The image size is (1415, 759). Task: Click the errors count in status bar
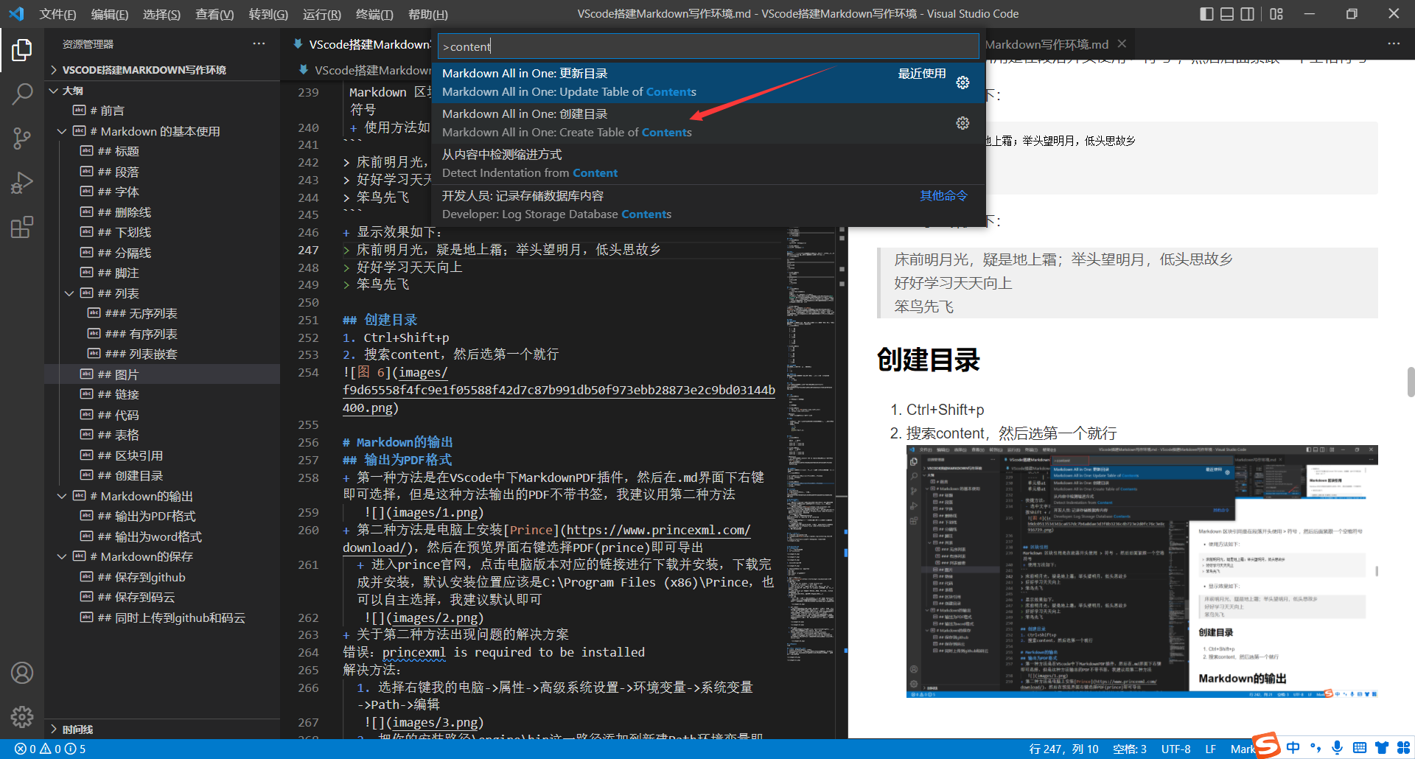[x=26, y=749]
